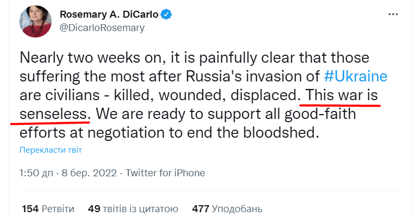Click Перекласти твіт to translate the tweet

(51, 149)
